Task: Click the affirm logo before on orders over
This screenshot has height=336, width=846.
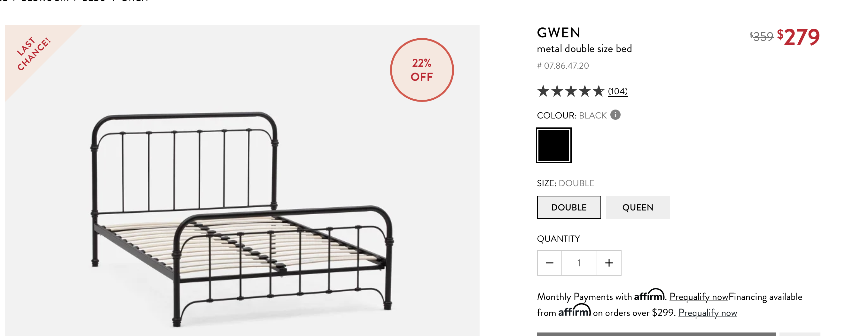Action: (575, 311)
